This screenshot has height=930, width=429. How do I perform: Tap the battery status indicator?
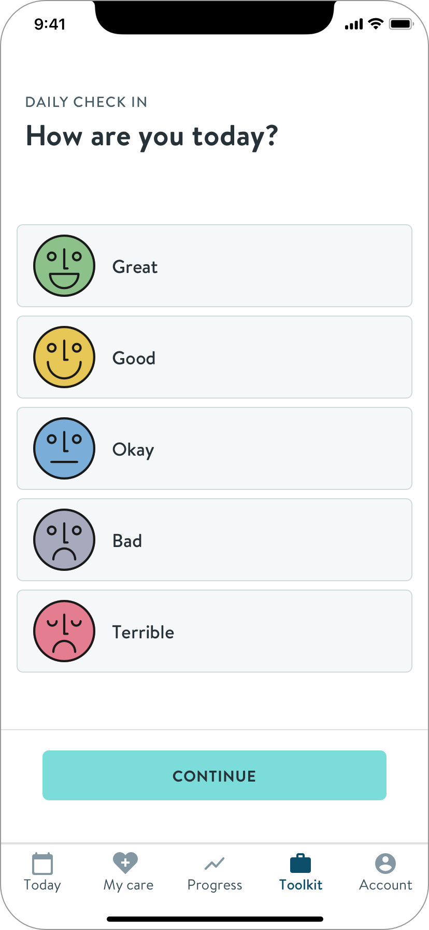pyautogui.click(x=401, y=24)
